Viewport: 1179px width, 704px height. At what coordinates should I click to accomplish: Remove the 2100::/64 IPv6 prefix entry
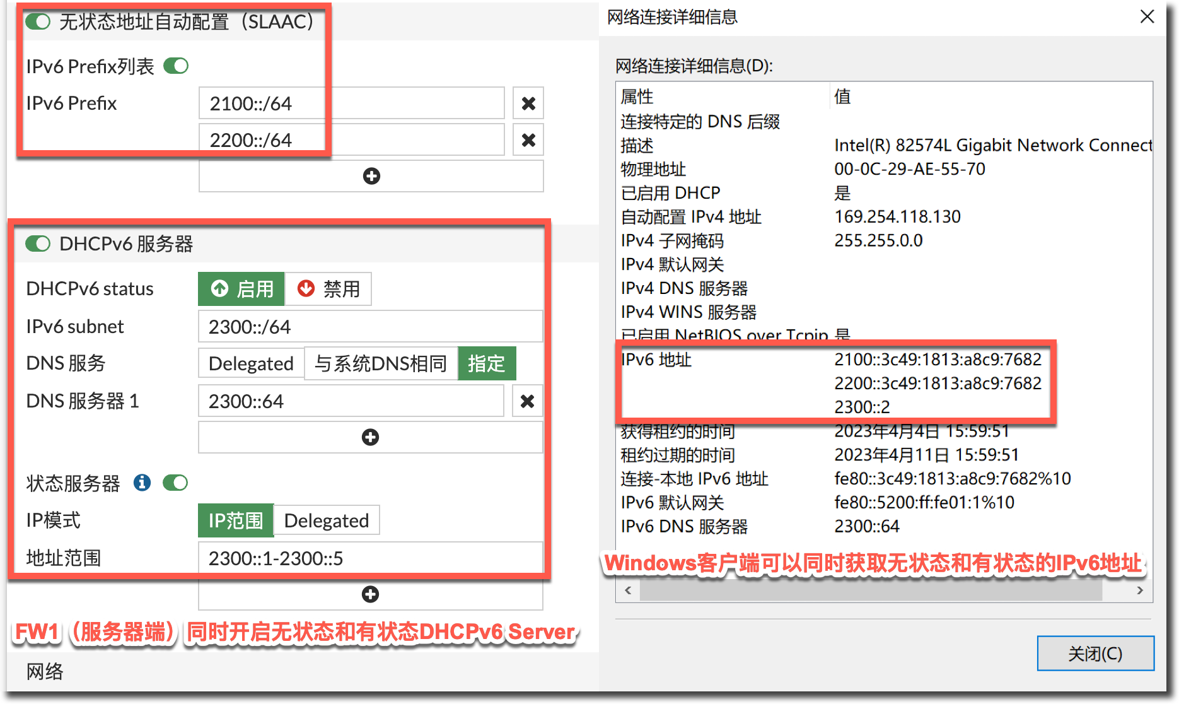(528, 103)
